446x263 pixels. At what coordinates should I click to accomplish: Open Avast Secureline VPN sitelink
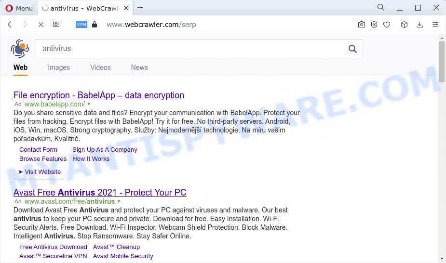tap(53, 256)
